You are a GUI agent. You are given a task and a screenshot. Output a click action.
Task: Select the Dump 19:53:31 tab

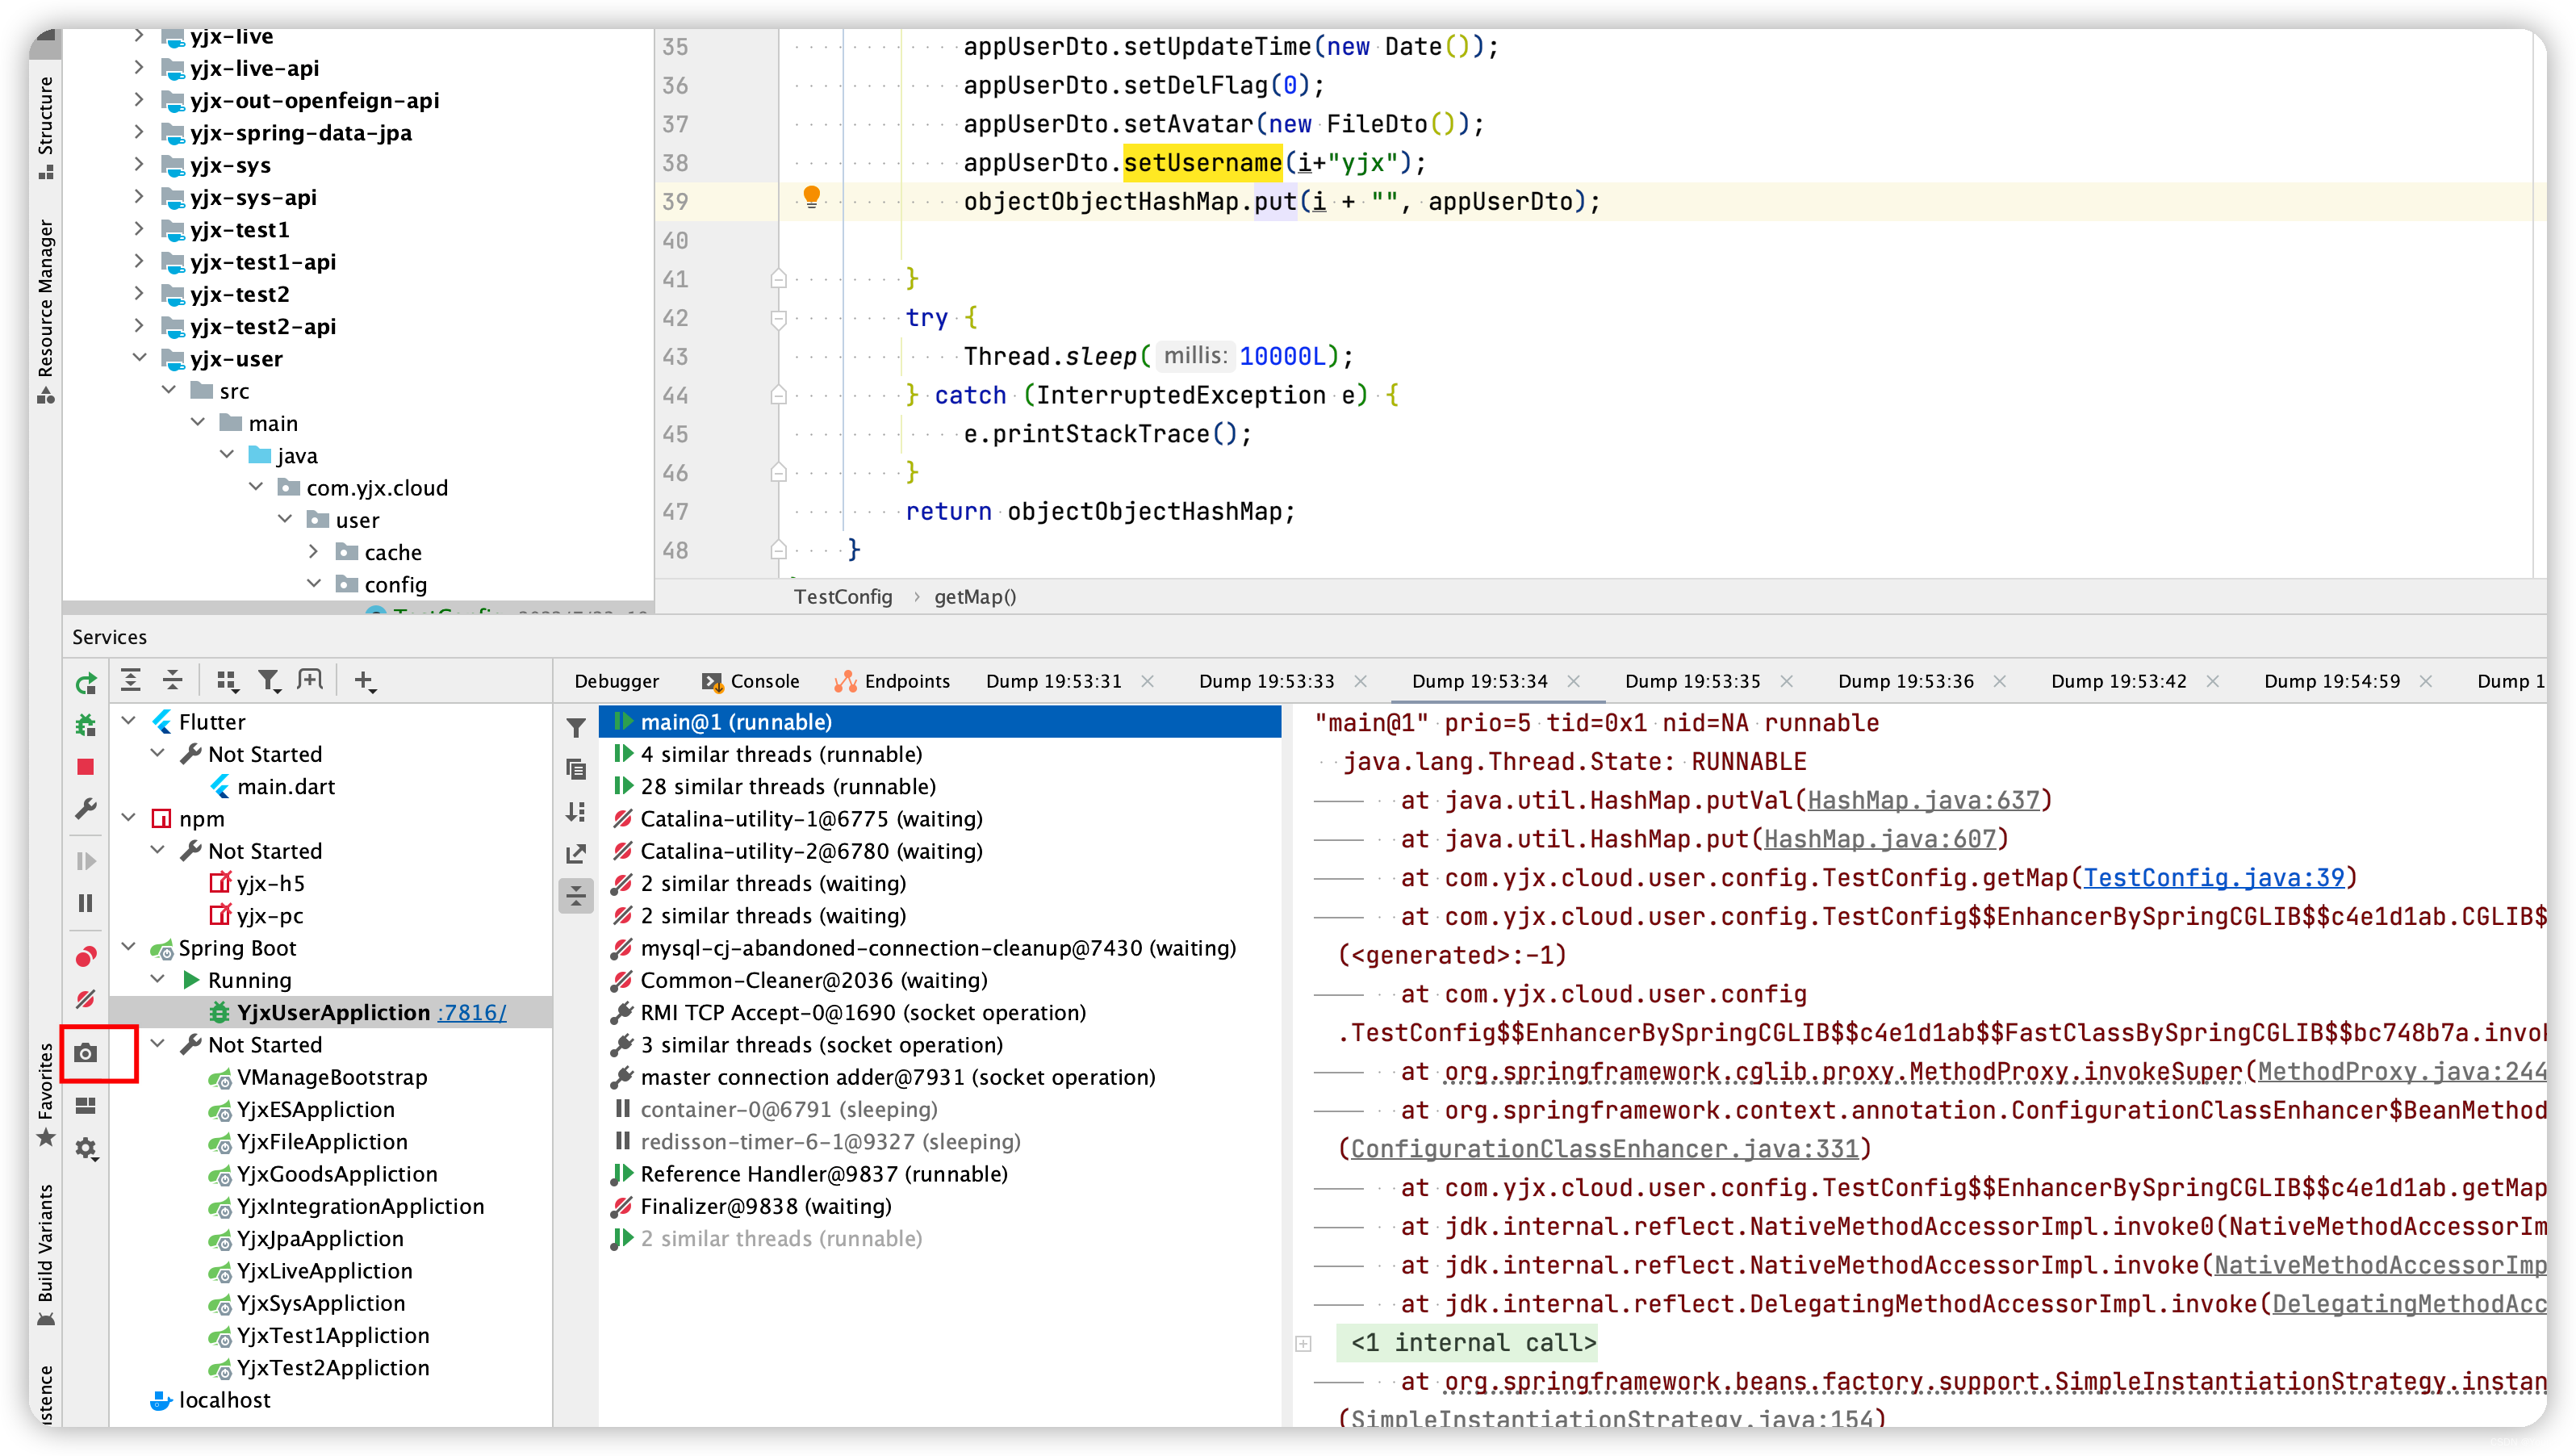1054,681
